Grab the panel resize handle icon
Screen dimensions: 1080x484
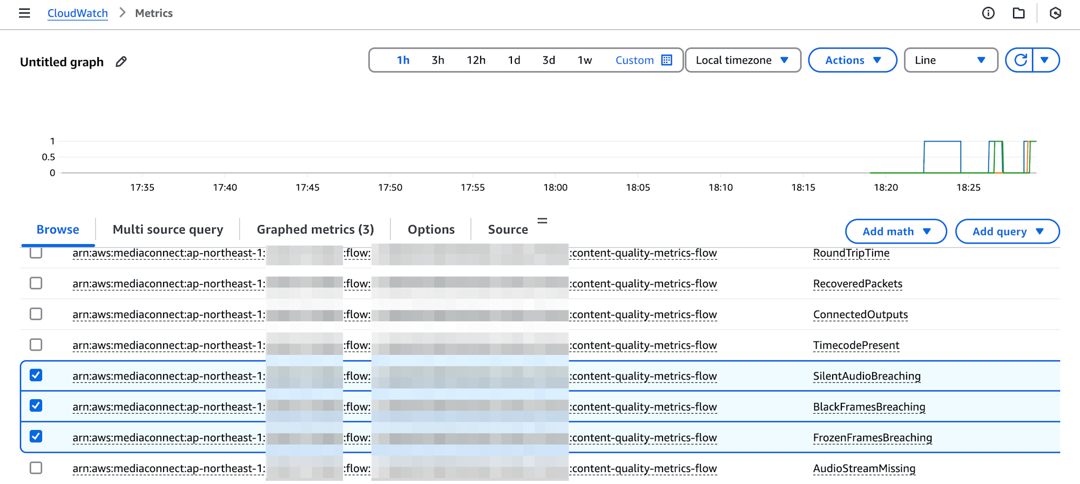[x=542, y=221]
